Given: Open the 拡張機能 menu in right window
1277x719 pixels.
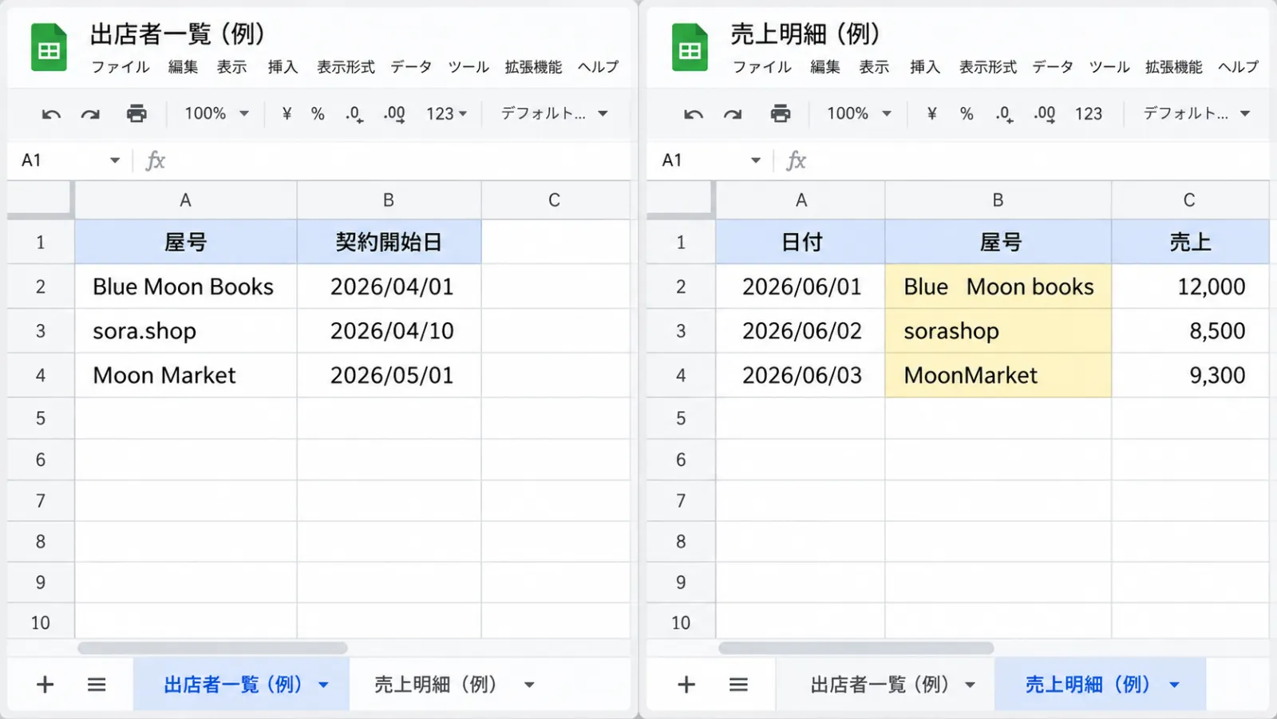Looking at the screenshot, I should (1173, 67).
